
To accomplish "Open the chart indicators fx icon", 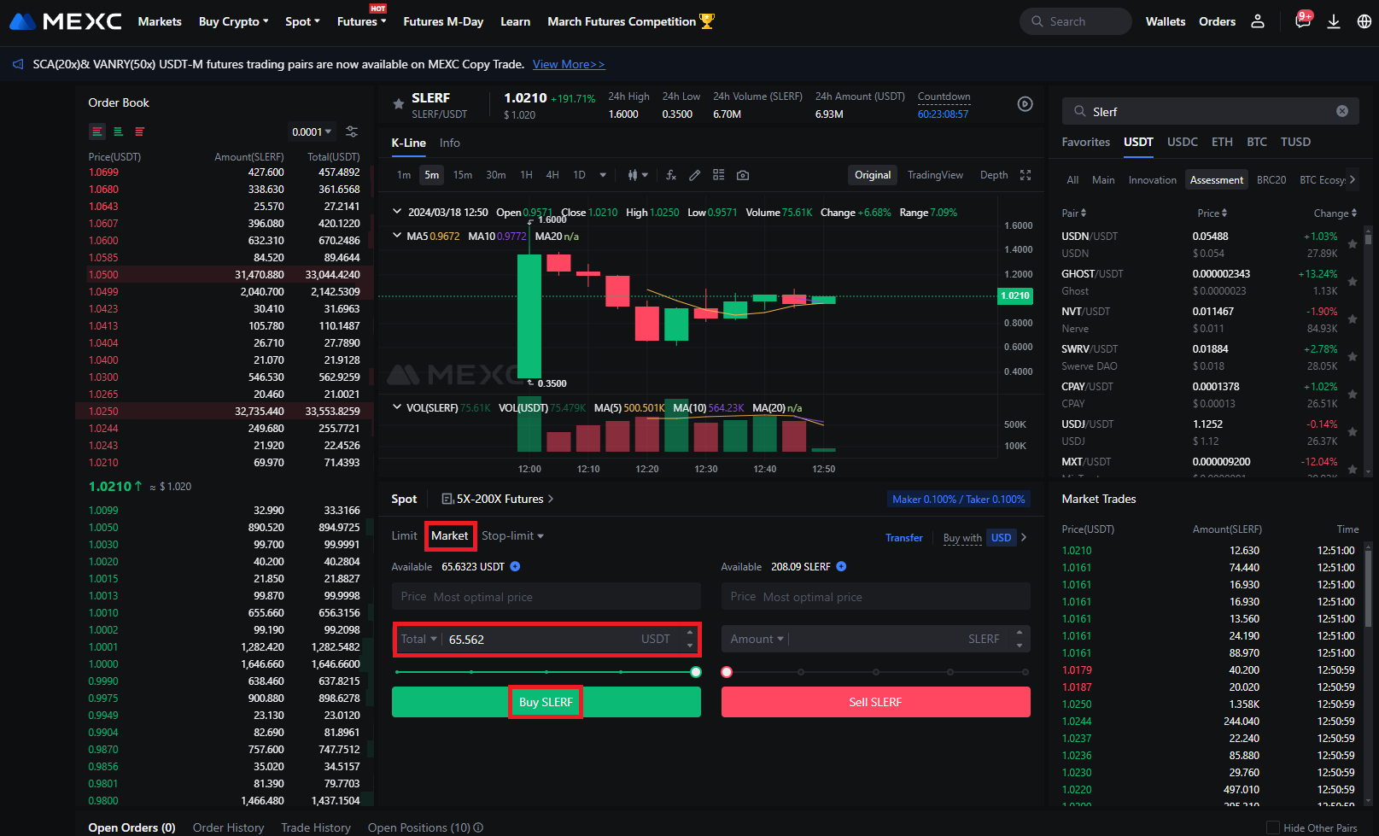I will click(671, 175).
